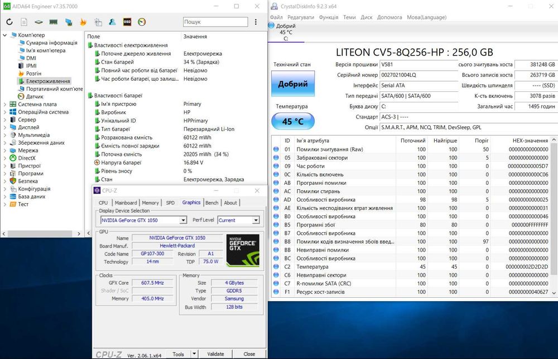The width and height of the screenshot is (558, 359).
Task: Click the 45 °C temperature button
Action: pos(293,121)
